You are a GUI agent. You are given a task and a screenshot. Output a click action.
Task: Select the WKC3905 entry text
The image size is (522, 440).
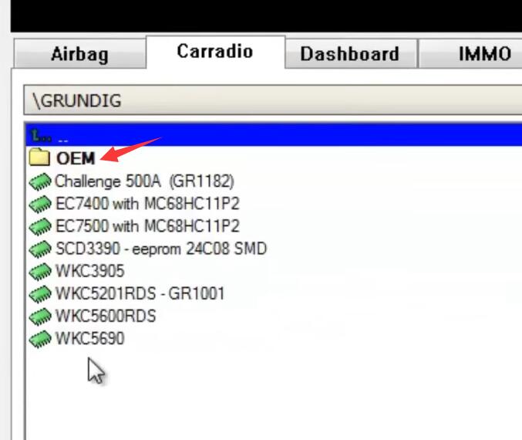pos(90,271)
